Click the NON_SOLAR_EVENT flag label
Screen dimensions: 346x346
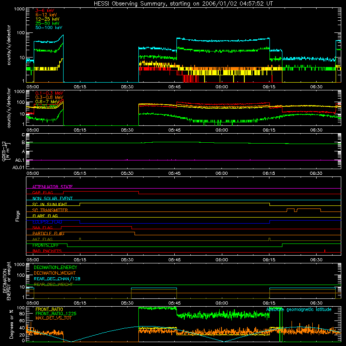click(x=52, y=199)
